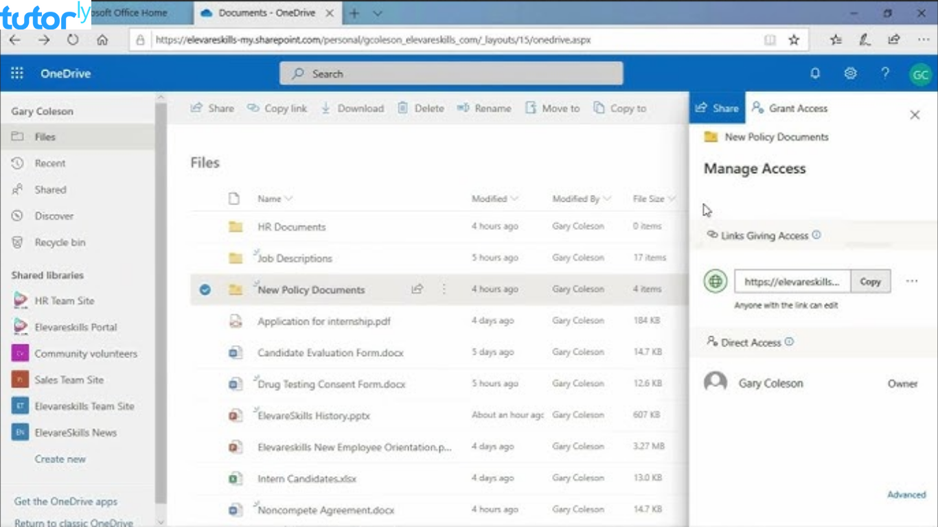Image resolution: width=938 pixels, height=527 pixels.
Task: Click the file type column header icon
Action: (234, 199)
